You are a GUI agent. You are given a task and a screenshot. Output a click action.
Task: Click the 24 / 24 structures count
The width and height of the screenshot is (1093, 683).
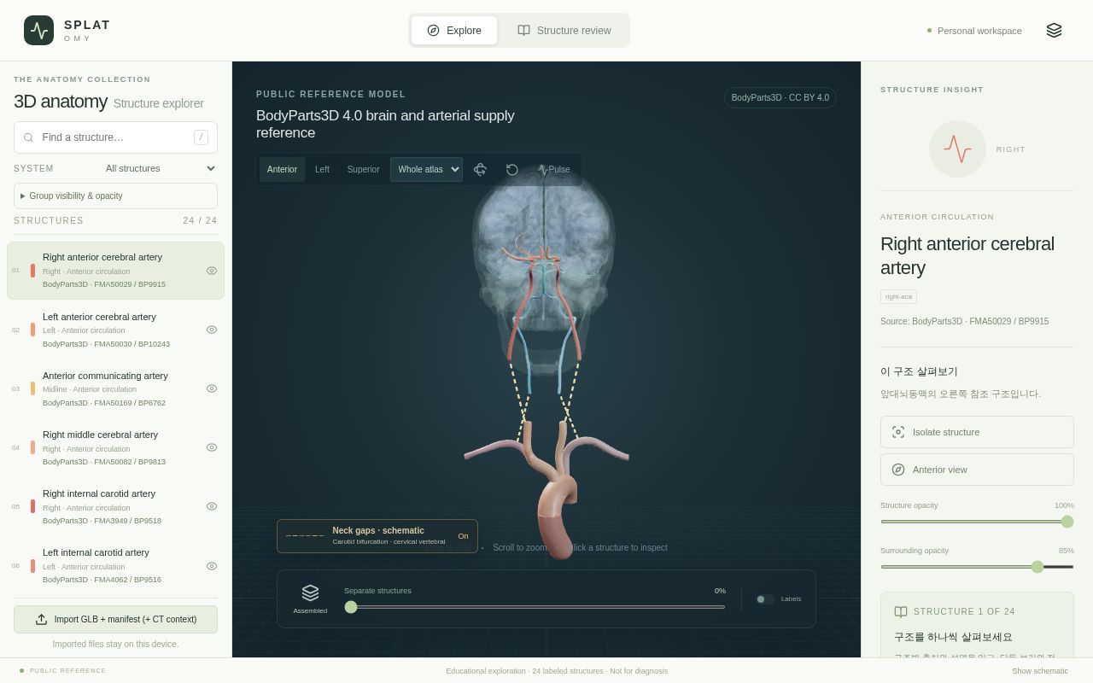[200, 220]
